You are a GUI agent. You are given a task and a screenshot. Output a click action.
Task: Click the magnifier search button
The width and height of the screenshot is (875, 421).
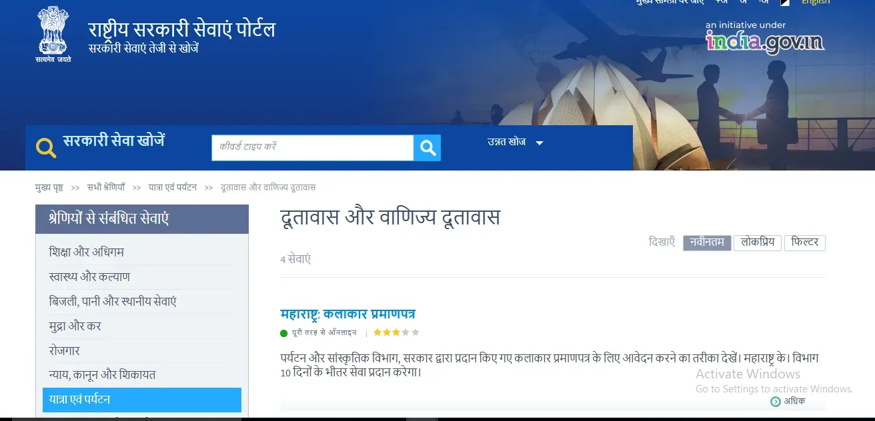point(427,148)
